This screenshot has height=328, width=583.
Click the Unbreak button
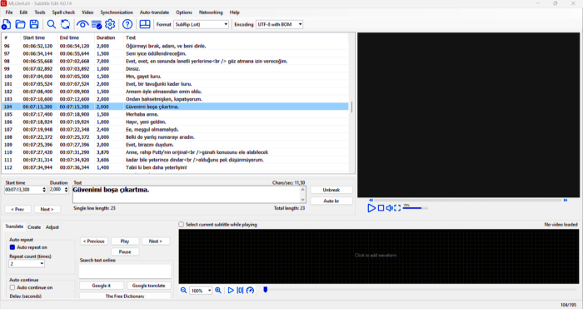[x=331, y=190]
